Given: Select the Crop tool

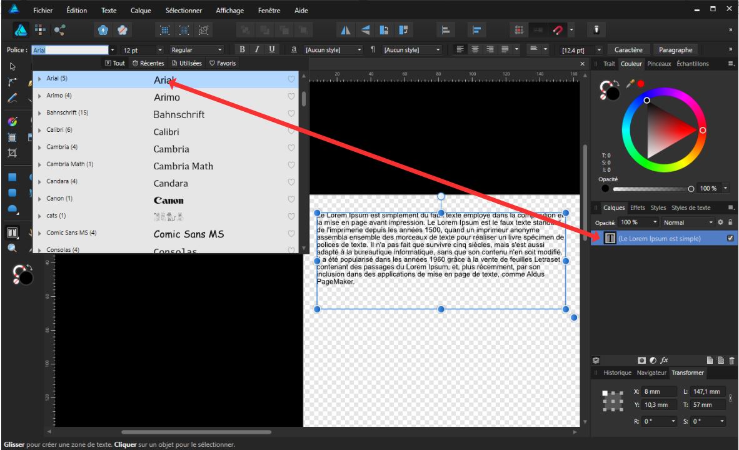Looking at the screenshot, I should (13, 152).
